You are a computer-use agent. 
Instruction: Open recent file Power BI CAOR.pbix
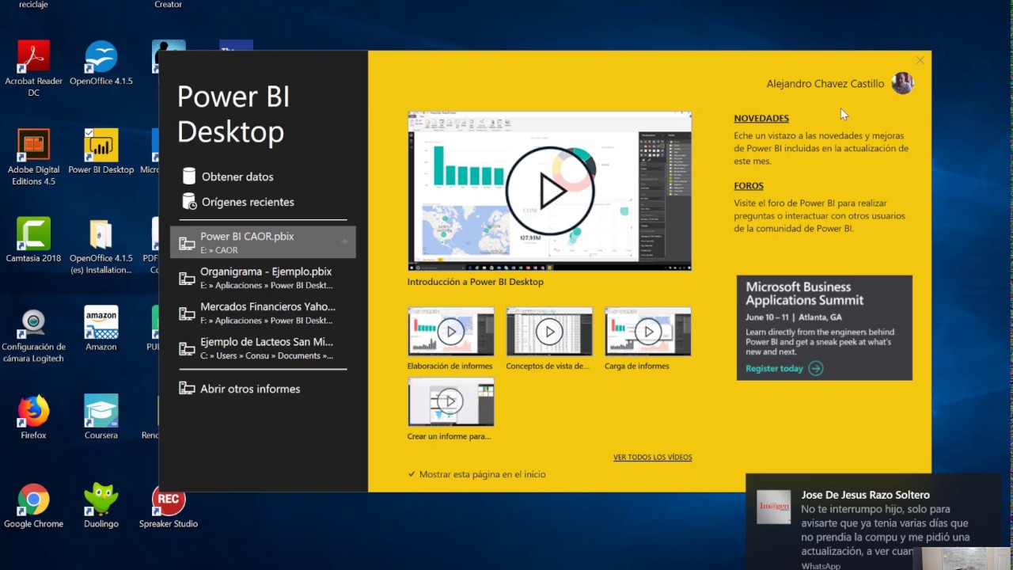click(263, 242)
